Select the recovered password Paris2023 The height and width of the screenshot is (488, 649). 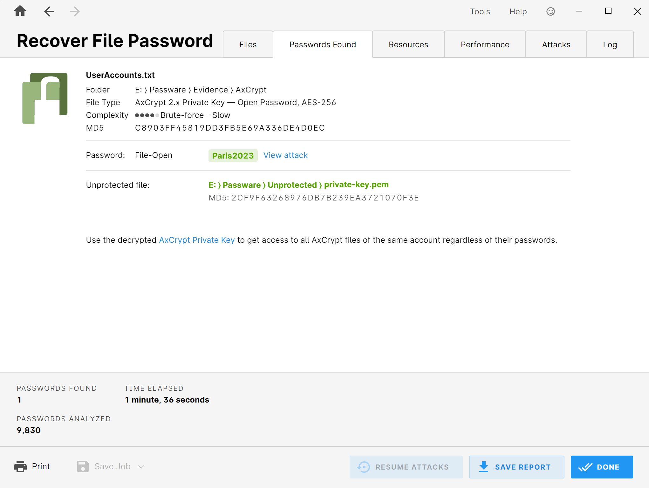233,155
